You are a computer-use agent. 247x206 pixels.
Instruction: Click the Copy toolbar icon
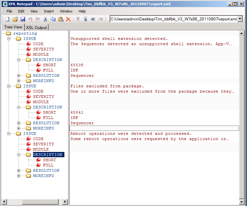pos(53,19)
